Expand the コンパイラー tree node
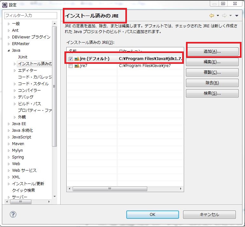245x227 pixels. (15, 90)
